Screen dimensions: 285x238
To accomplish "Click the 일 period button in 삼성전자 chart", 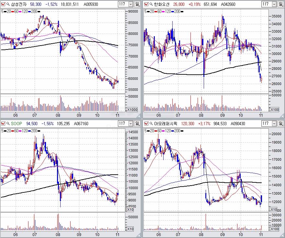I will click(137, 4).
